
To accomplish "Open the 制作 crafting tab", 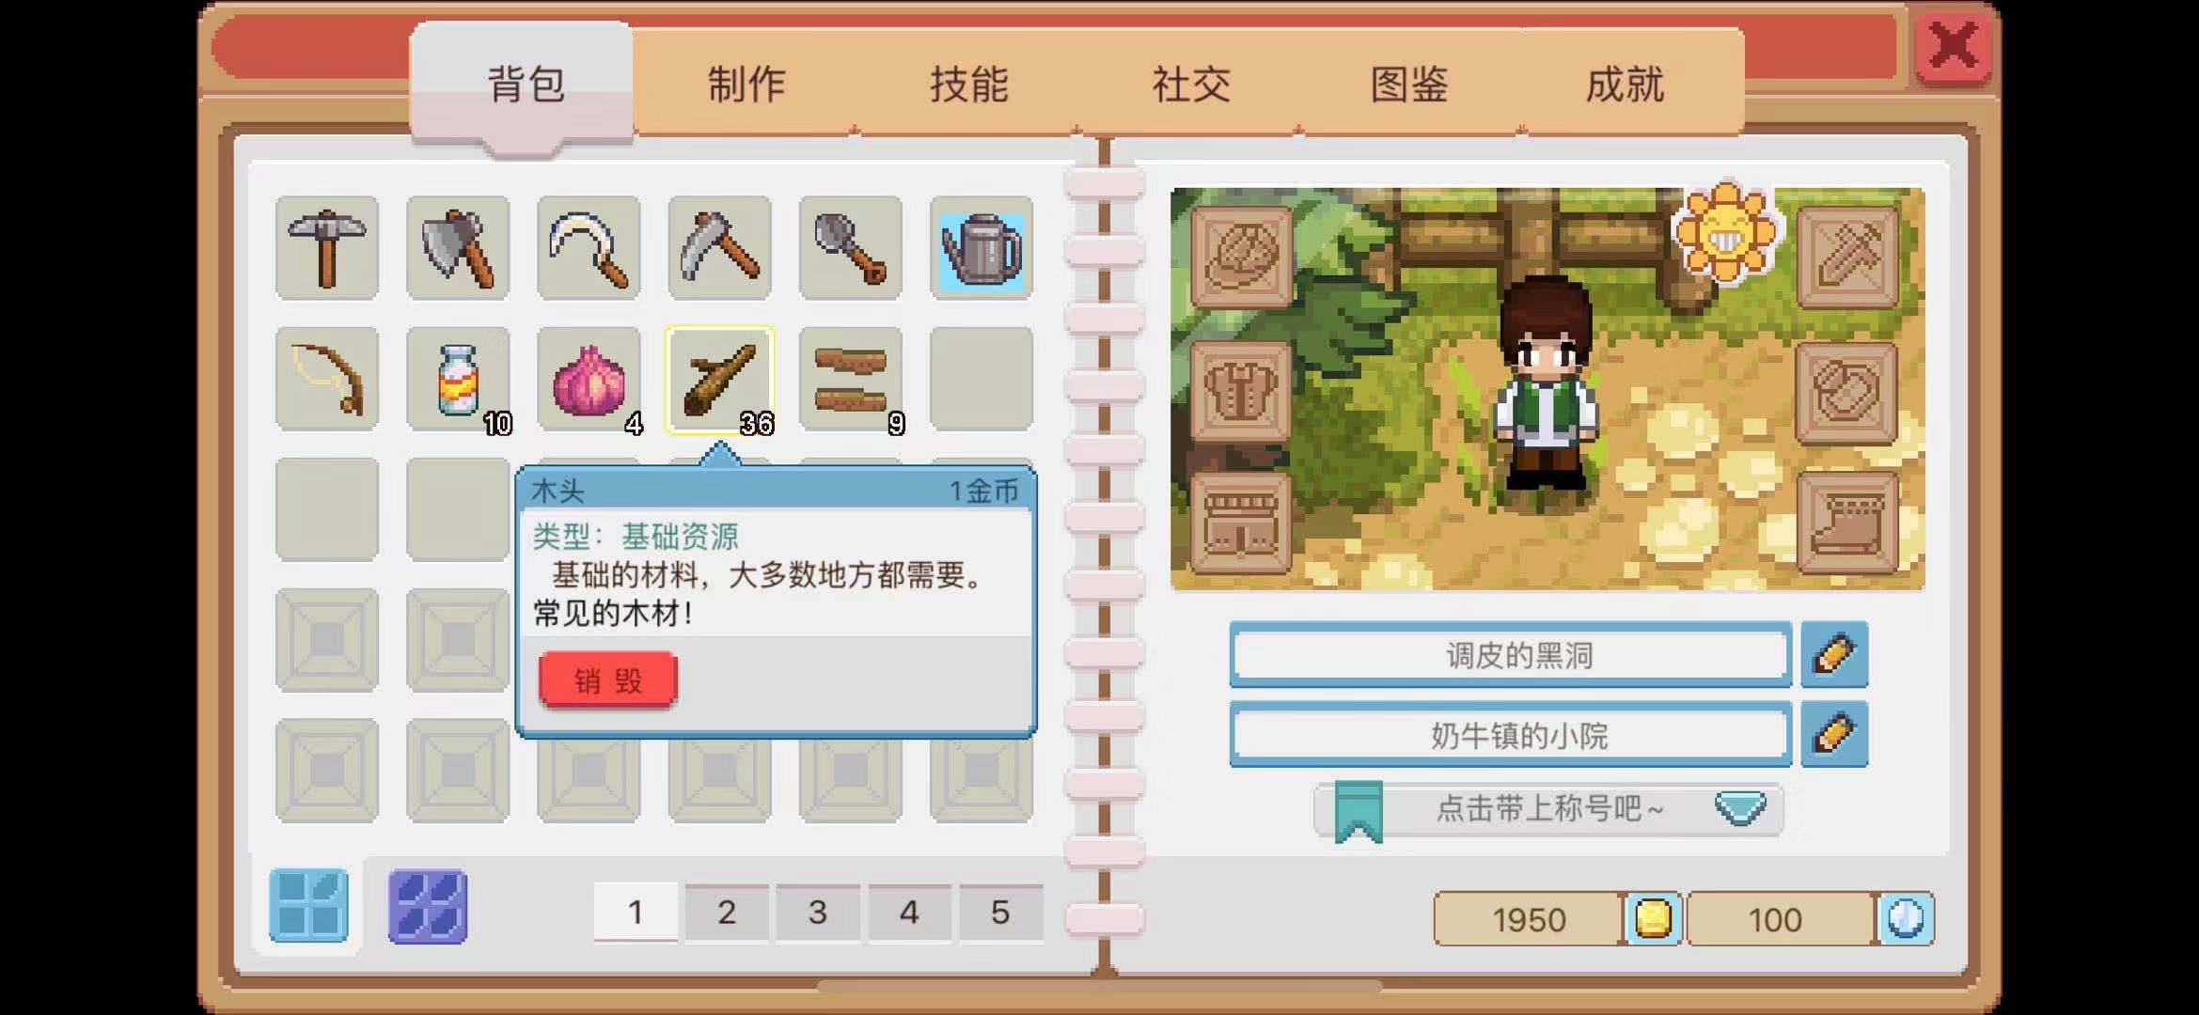I will [746, 85].
